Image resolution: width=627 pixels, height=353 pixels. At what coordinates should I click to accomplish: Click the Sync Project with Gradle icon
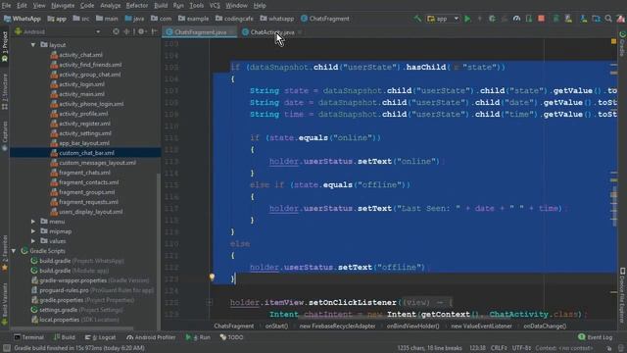pos(555,19)
